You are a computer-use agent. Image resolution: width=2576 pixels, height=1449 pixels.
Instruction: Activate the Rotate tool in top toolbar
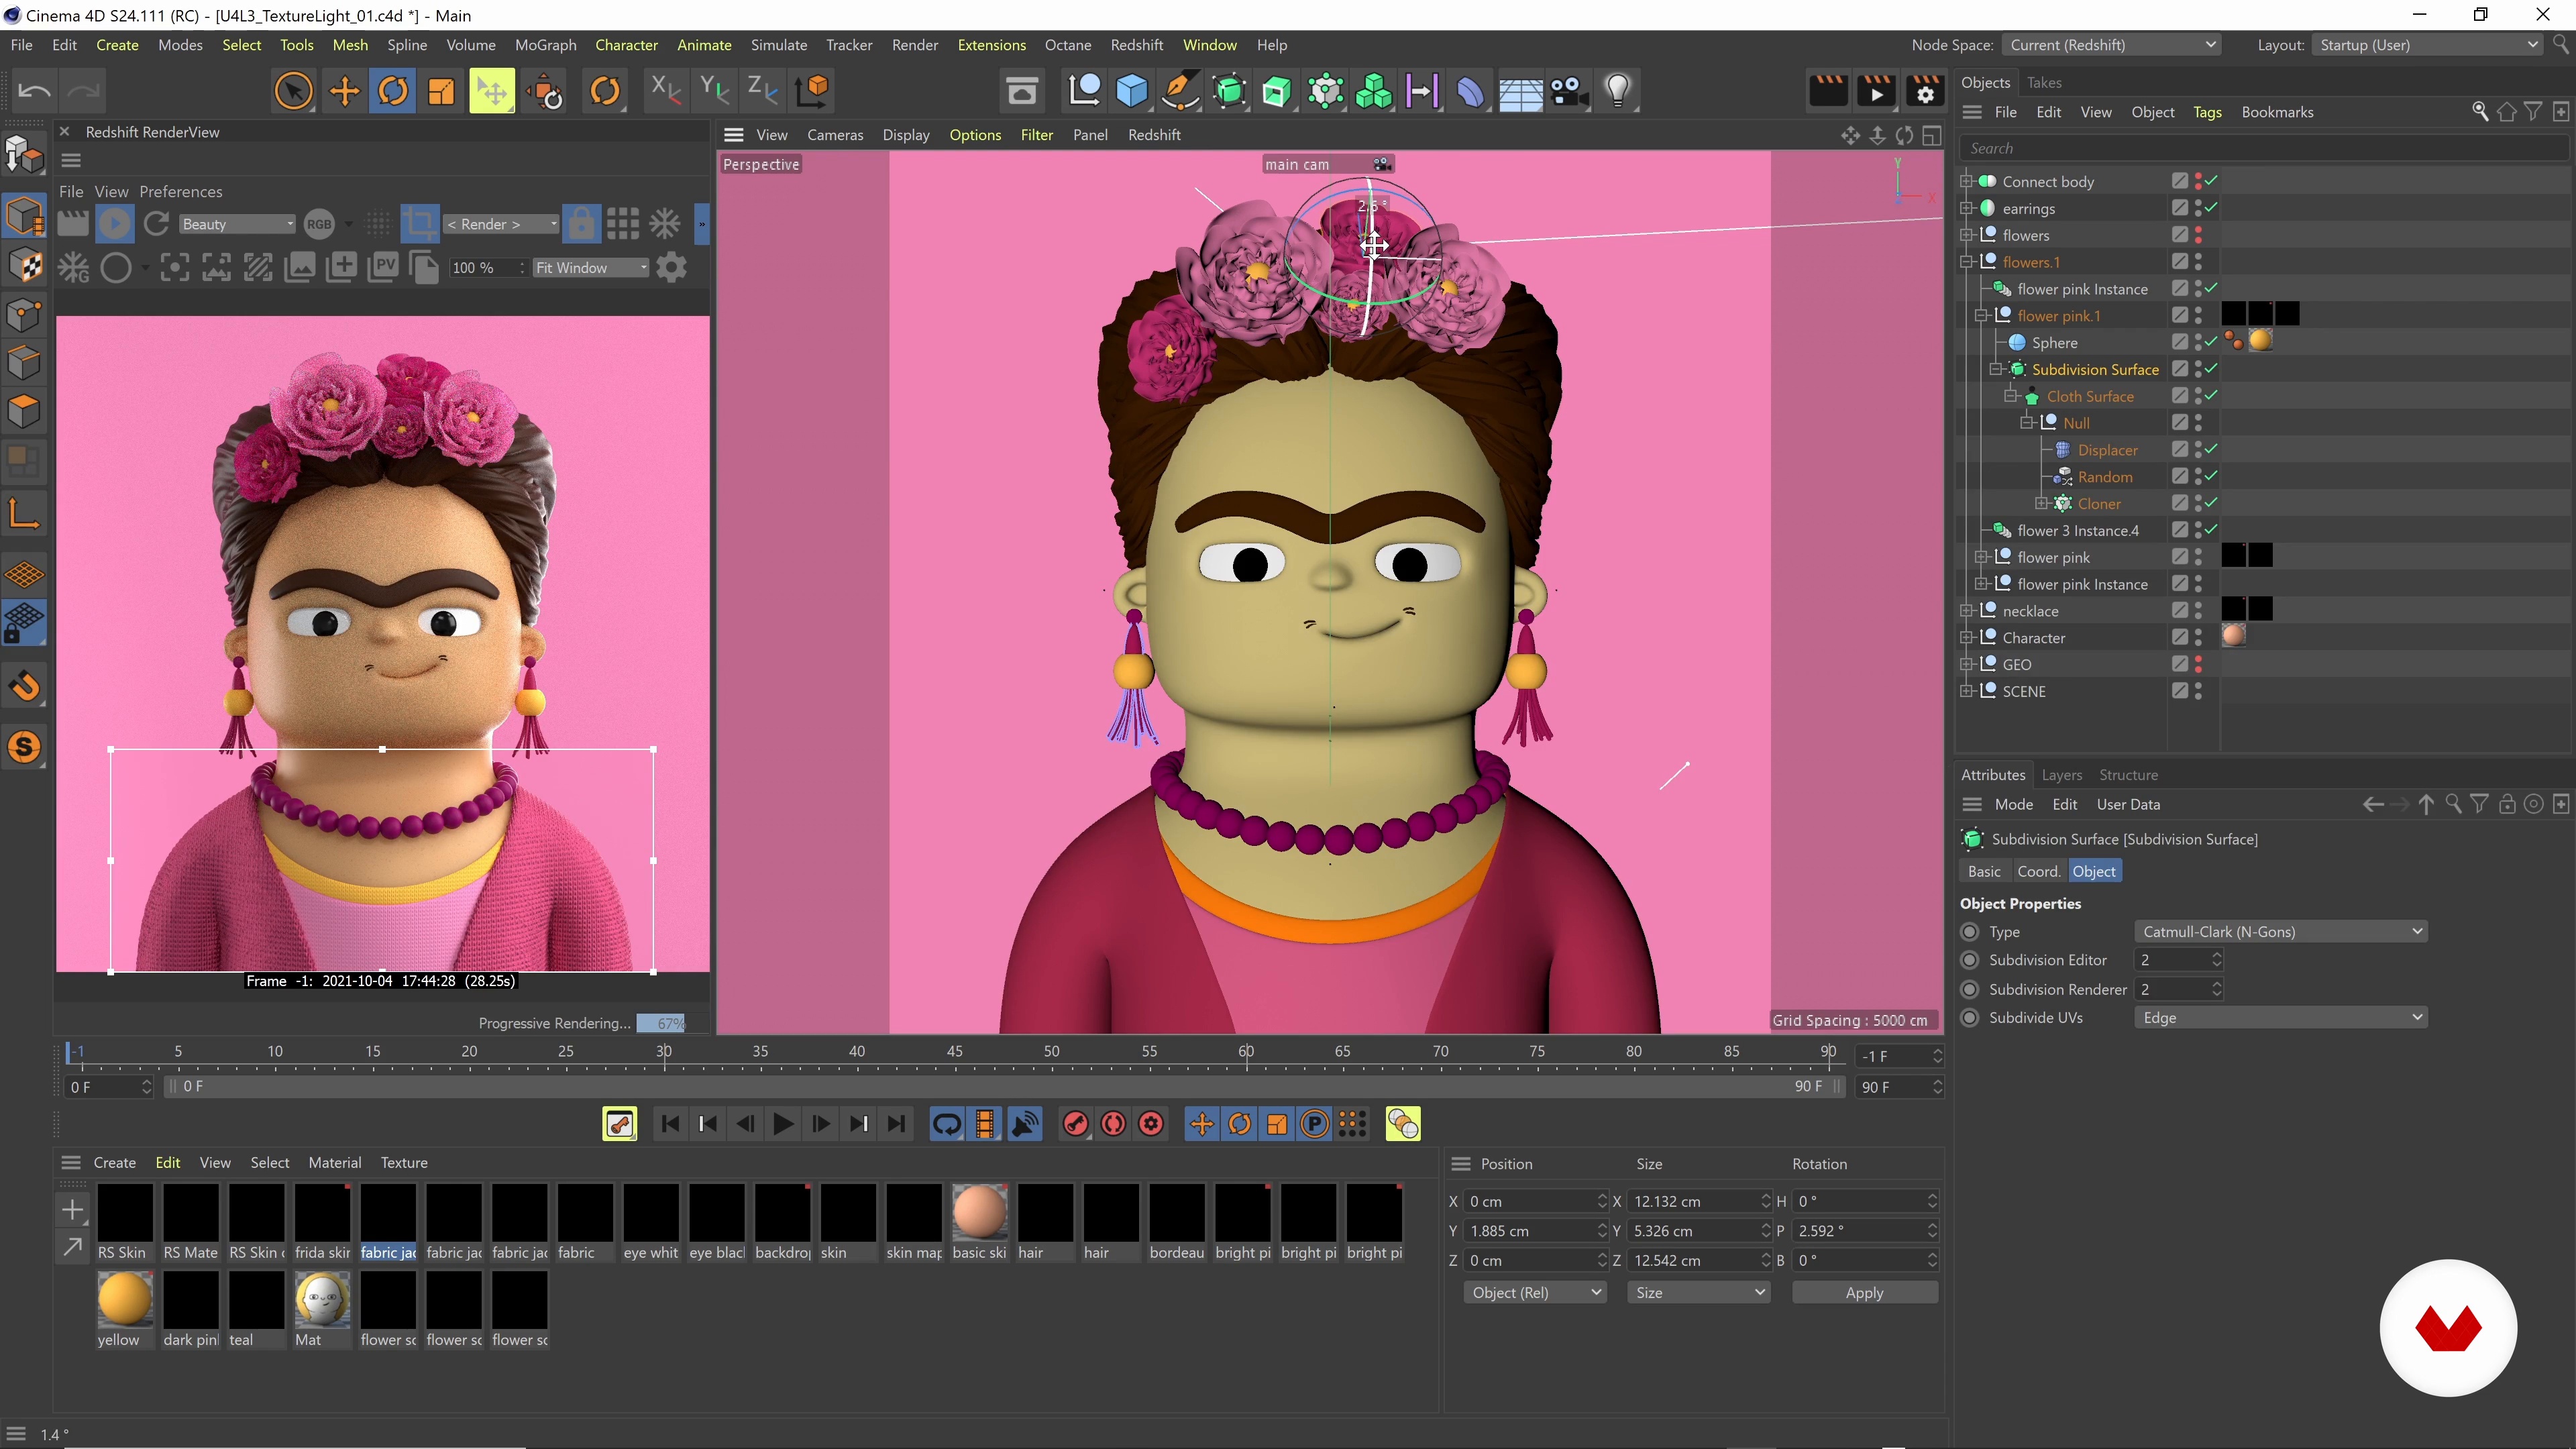coord(393,91)
